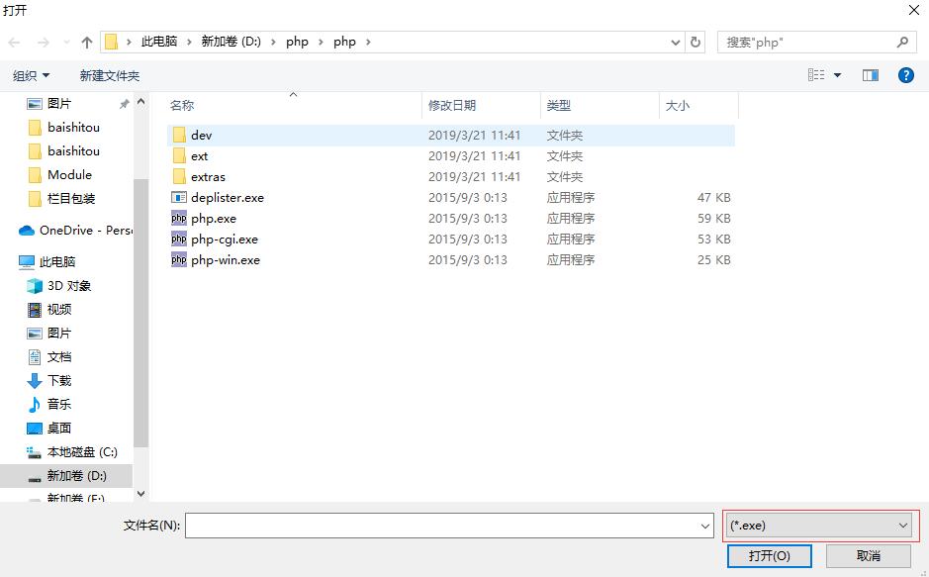Click 新建文件夹 button

(110, 76)
